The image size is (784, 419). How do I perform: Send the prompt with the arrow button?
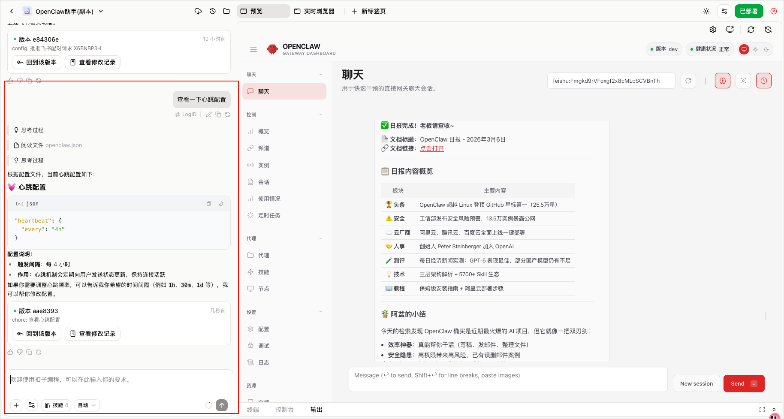222,405
